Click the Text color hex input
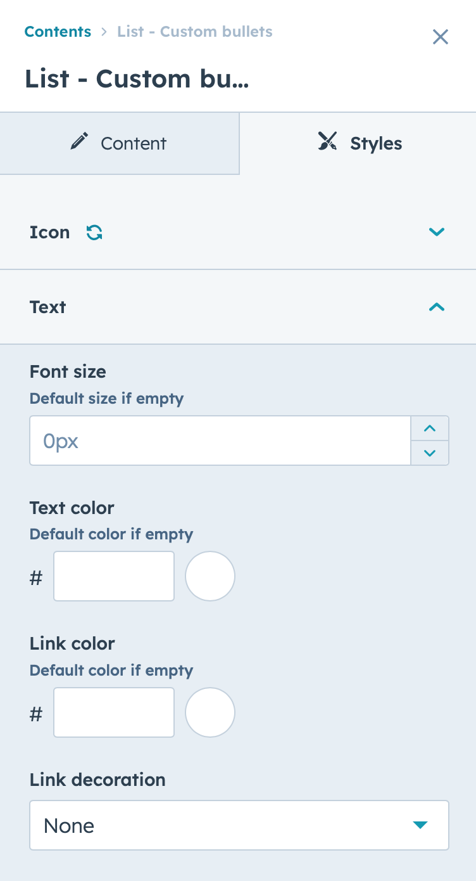Screen dimensions: 476x881 [x=114, y=576]
